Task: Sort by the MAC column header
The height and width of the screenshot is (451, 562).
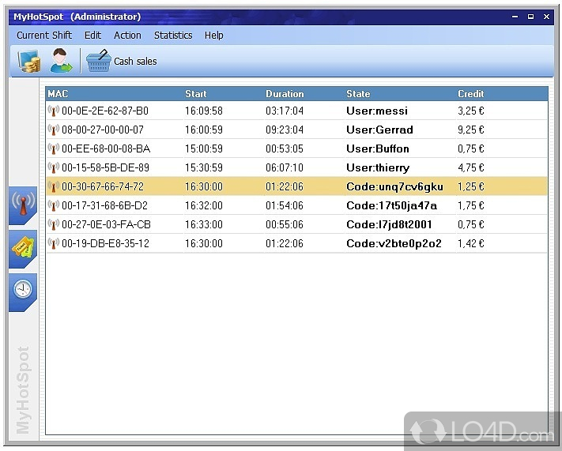Action: pos(58,94)
